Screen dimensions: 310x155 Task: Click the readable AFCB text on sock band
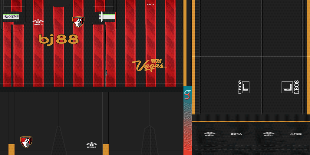(296, 134)
